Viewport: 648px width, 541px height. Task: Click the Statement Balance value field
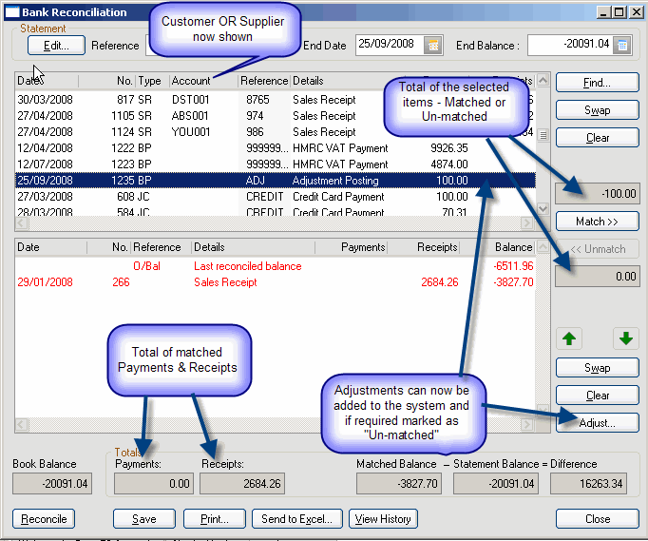point(496,484)
